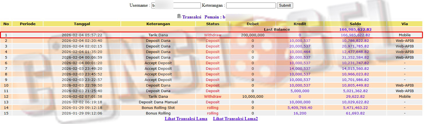Select the 200,000,000 debet amount in row 1
The width and height of the screenshot is (424, 124).
coord(252,35)
